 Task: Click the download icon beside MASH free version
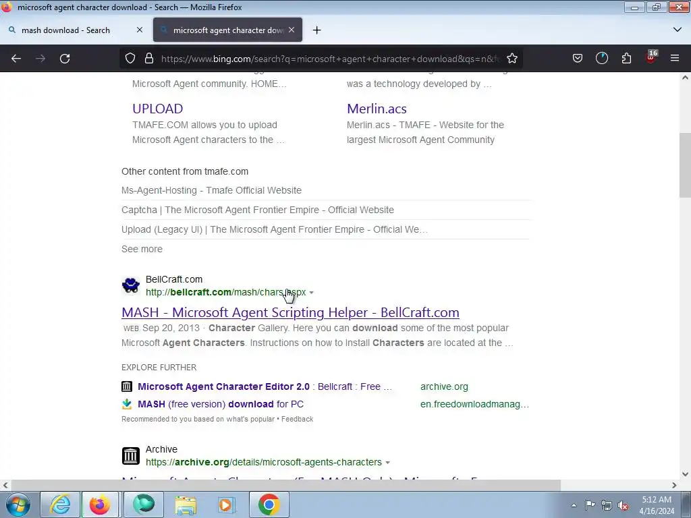click(127, 404)
